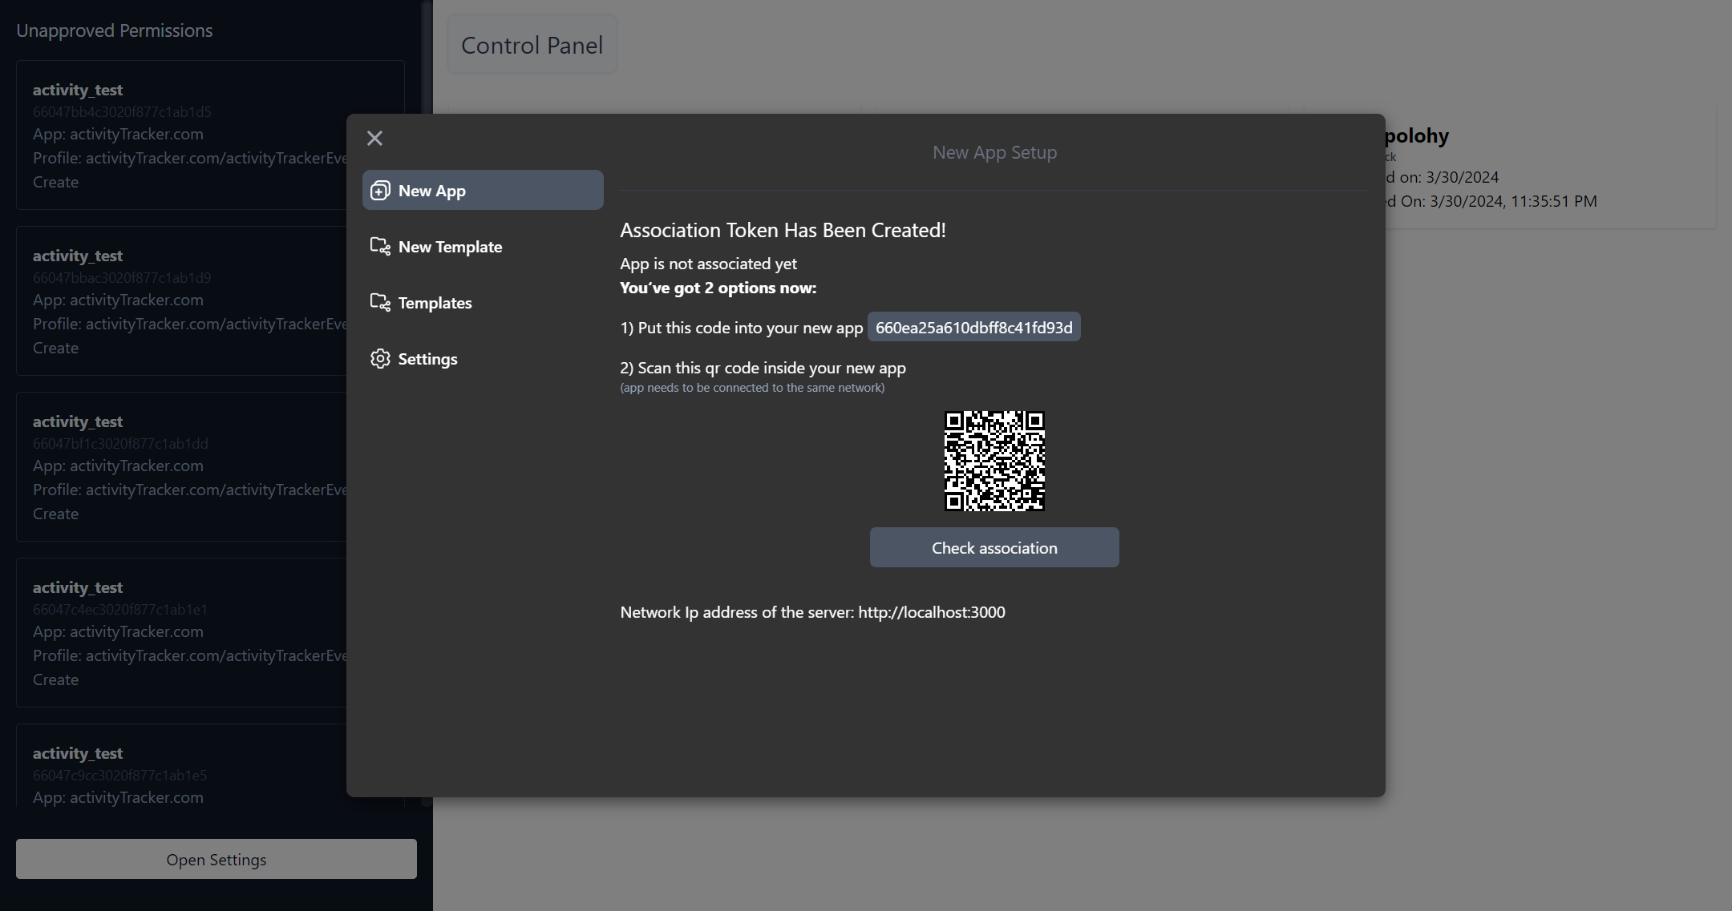The image size is (1732, 911).
Task: Click the Unapproved Permissions heading
Action: pos(115,30)
